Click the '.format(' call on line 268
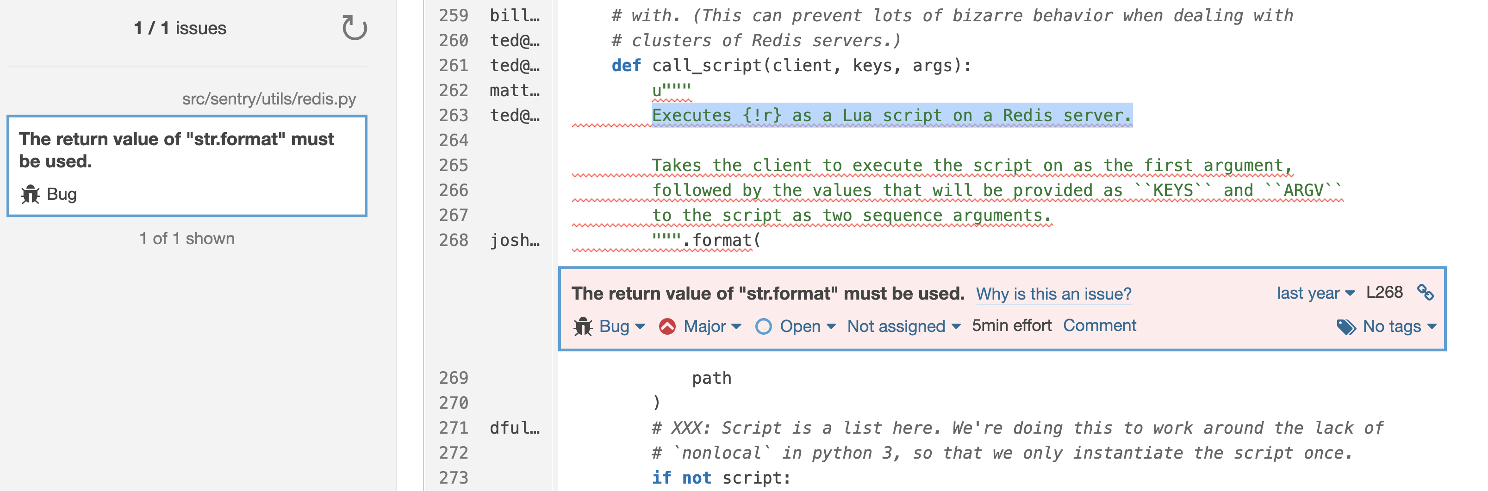Screen dimensions: 1488x491 click(x=722, y=240)
